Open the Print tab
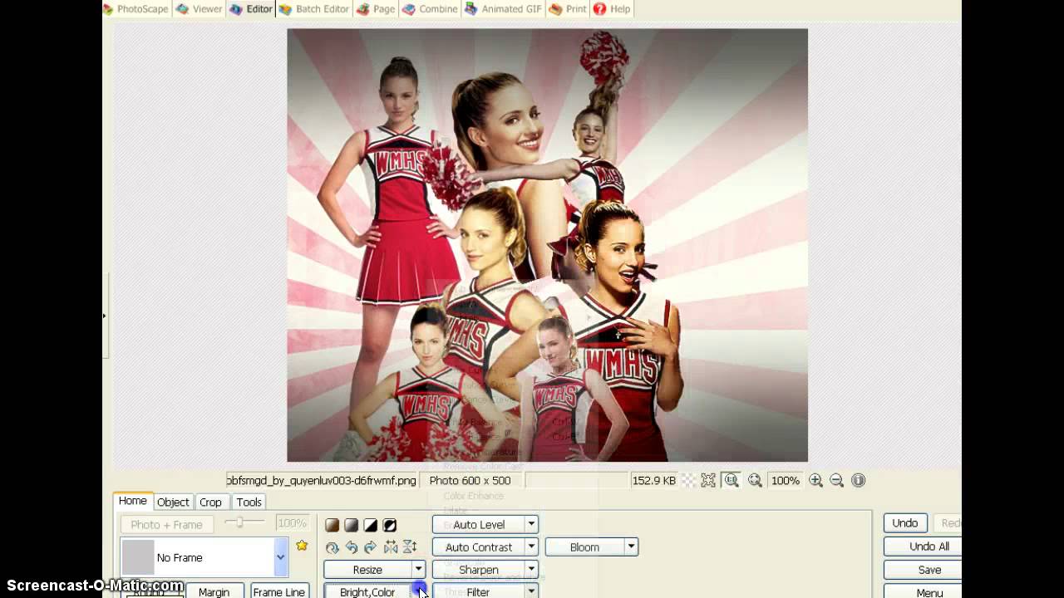Viewport: 1064px width, 598px height. (568, 9)
